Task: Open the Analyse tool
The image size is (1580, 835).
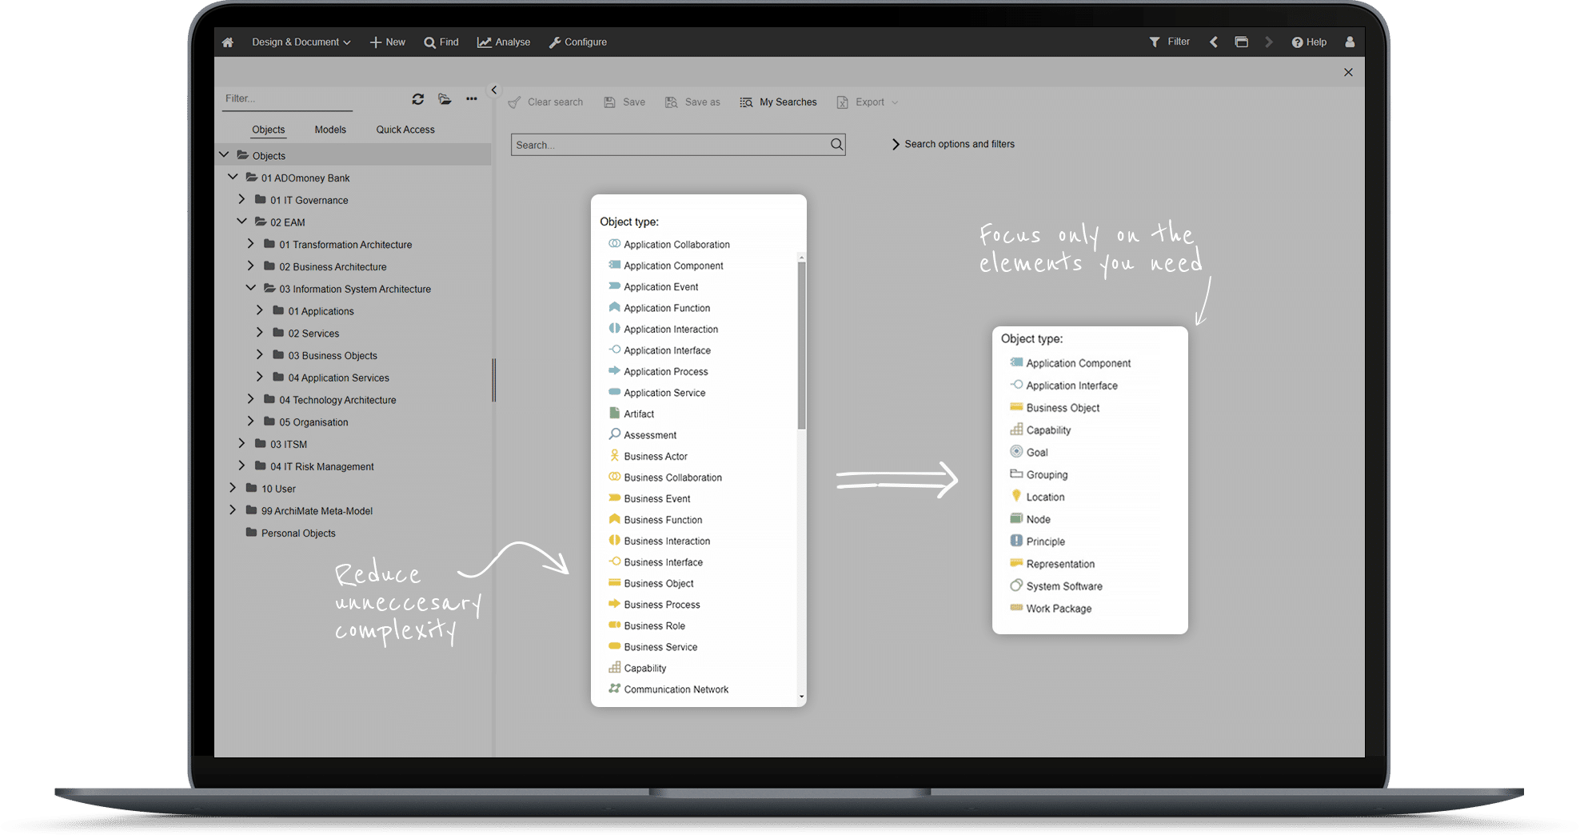Action: (x=503, y=42)
